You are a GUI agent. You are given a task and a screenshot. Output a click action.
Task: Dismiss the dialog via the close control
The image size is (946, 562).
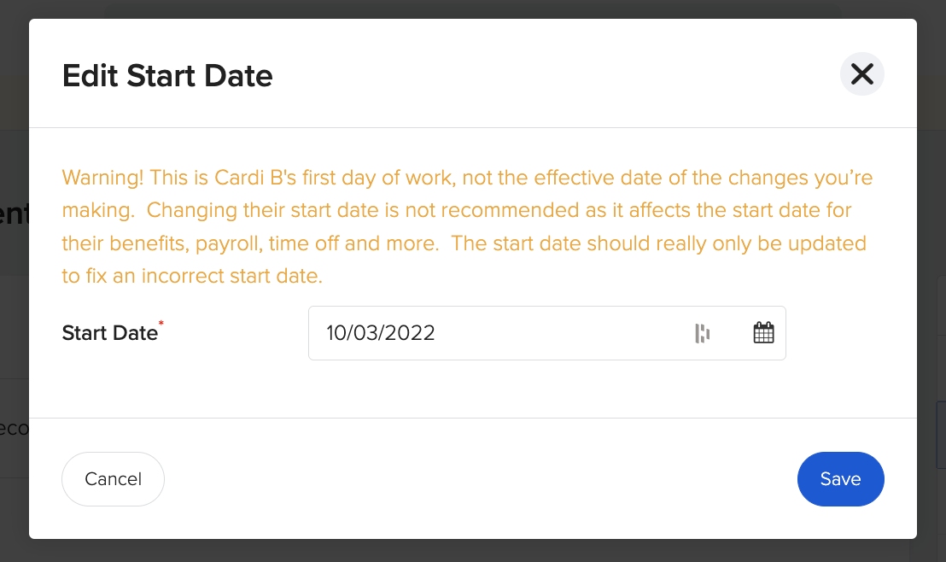coord(861,74)
